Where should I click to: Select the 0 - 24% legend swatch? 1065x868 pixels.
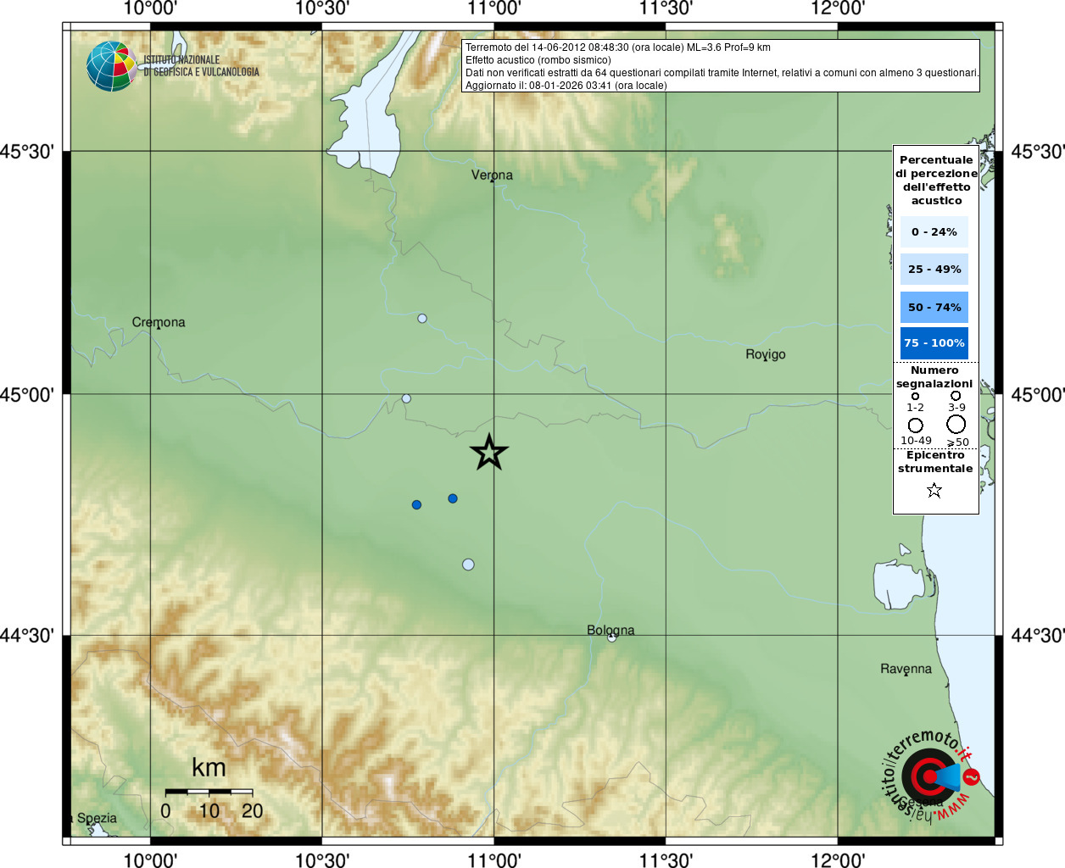tap(934, 231)
